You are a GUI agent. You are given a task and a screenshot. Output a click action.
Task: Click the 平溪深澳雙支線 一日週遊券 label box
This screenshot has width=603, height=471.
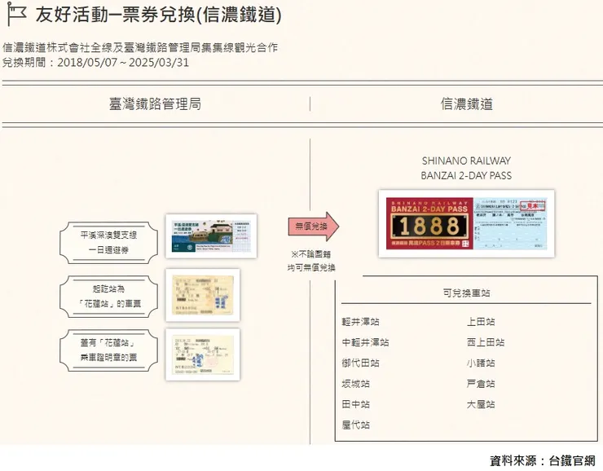[108, 243]
